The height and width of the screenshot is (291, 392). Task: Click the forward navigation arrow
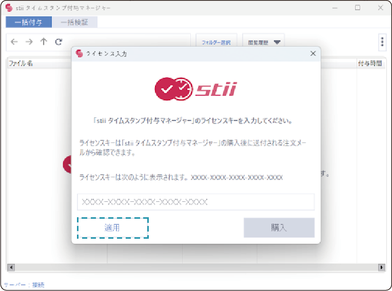29,43
